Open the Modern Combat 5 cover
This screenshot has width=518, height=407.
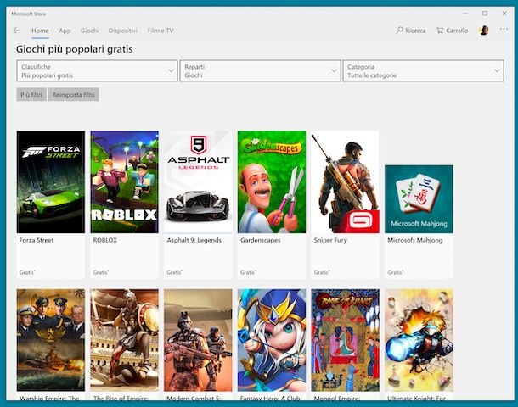click(x=198, y=340)
